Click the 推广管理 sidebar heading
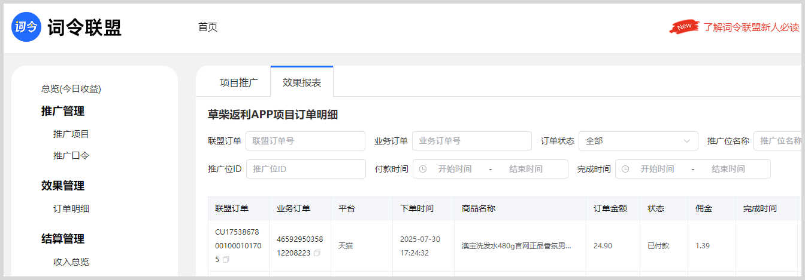Screen dimensions: 805x280 [63, 111]
